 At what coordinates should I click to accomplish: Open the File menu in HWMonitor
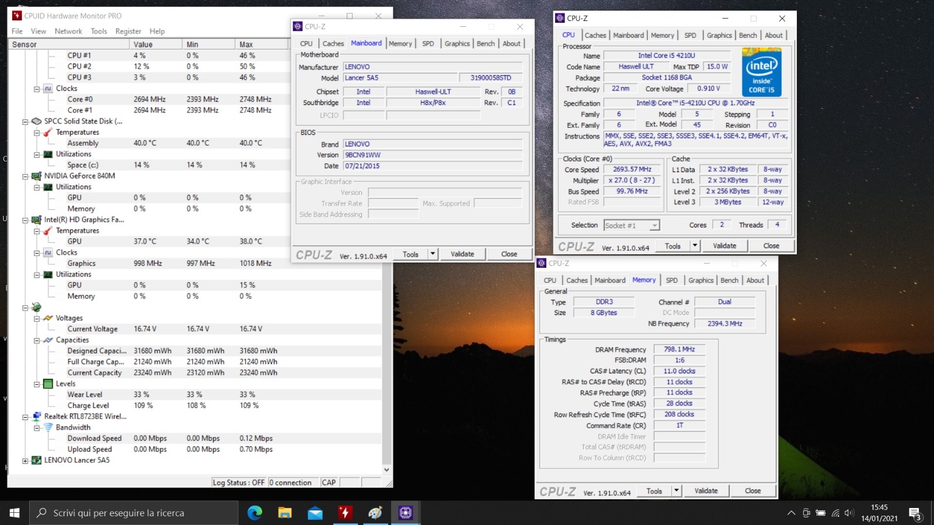point(17,32)
